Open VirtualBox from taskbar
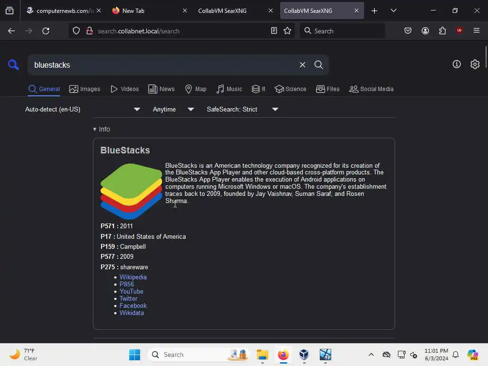 tap(304, 355)
